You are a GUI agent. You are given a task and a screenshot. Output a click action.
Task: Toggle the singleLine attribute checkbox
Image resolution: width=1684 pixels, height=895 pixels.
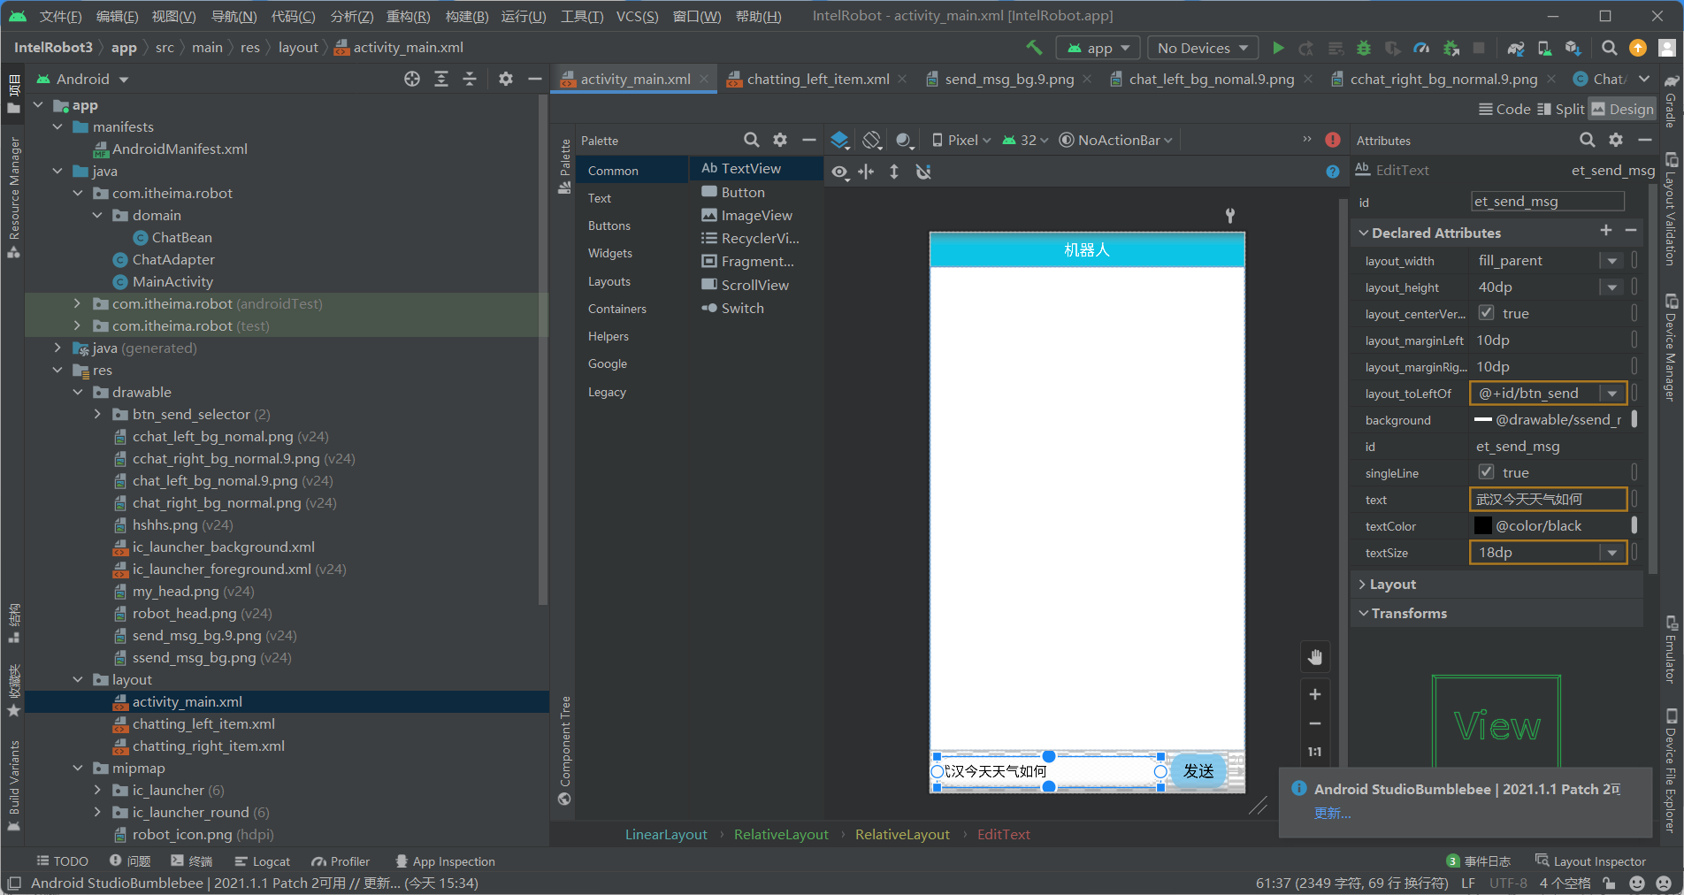(1486, 472)
